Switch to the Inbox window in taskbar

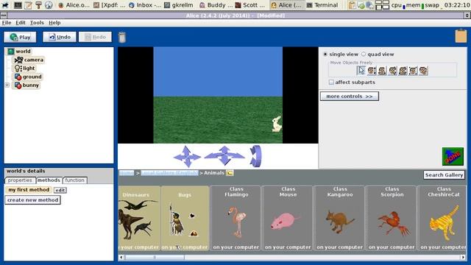click(x=145, y=5)
